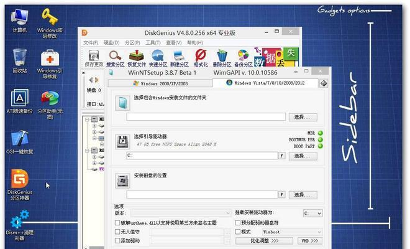410x249 pixels.
Task: Click F button beside boot drive field
Action: 281,156
